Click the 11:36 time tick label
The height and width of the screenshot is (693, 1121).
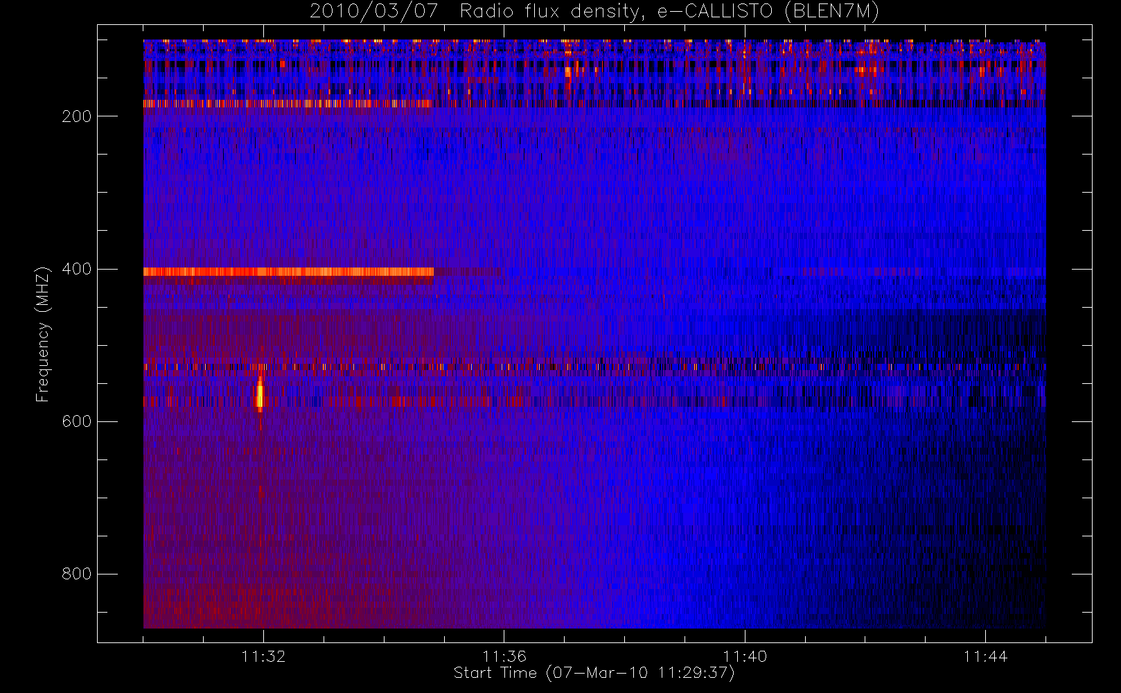pyautogui.click(x=504, y=656)
